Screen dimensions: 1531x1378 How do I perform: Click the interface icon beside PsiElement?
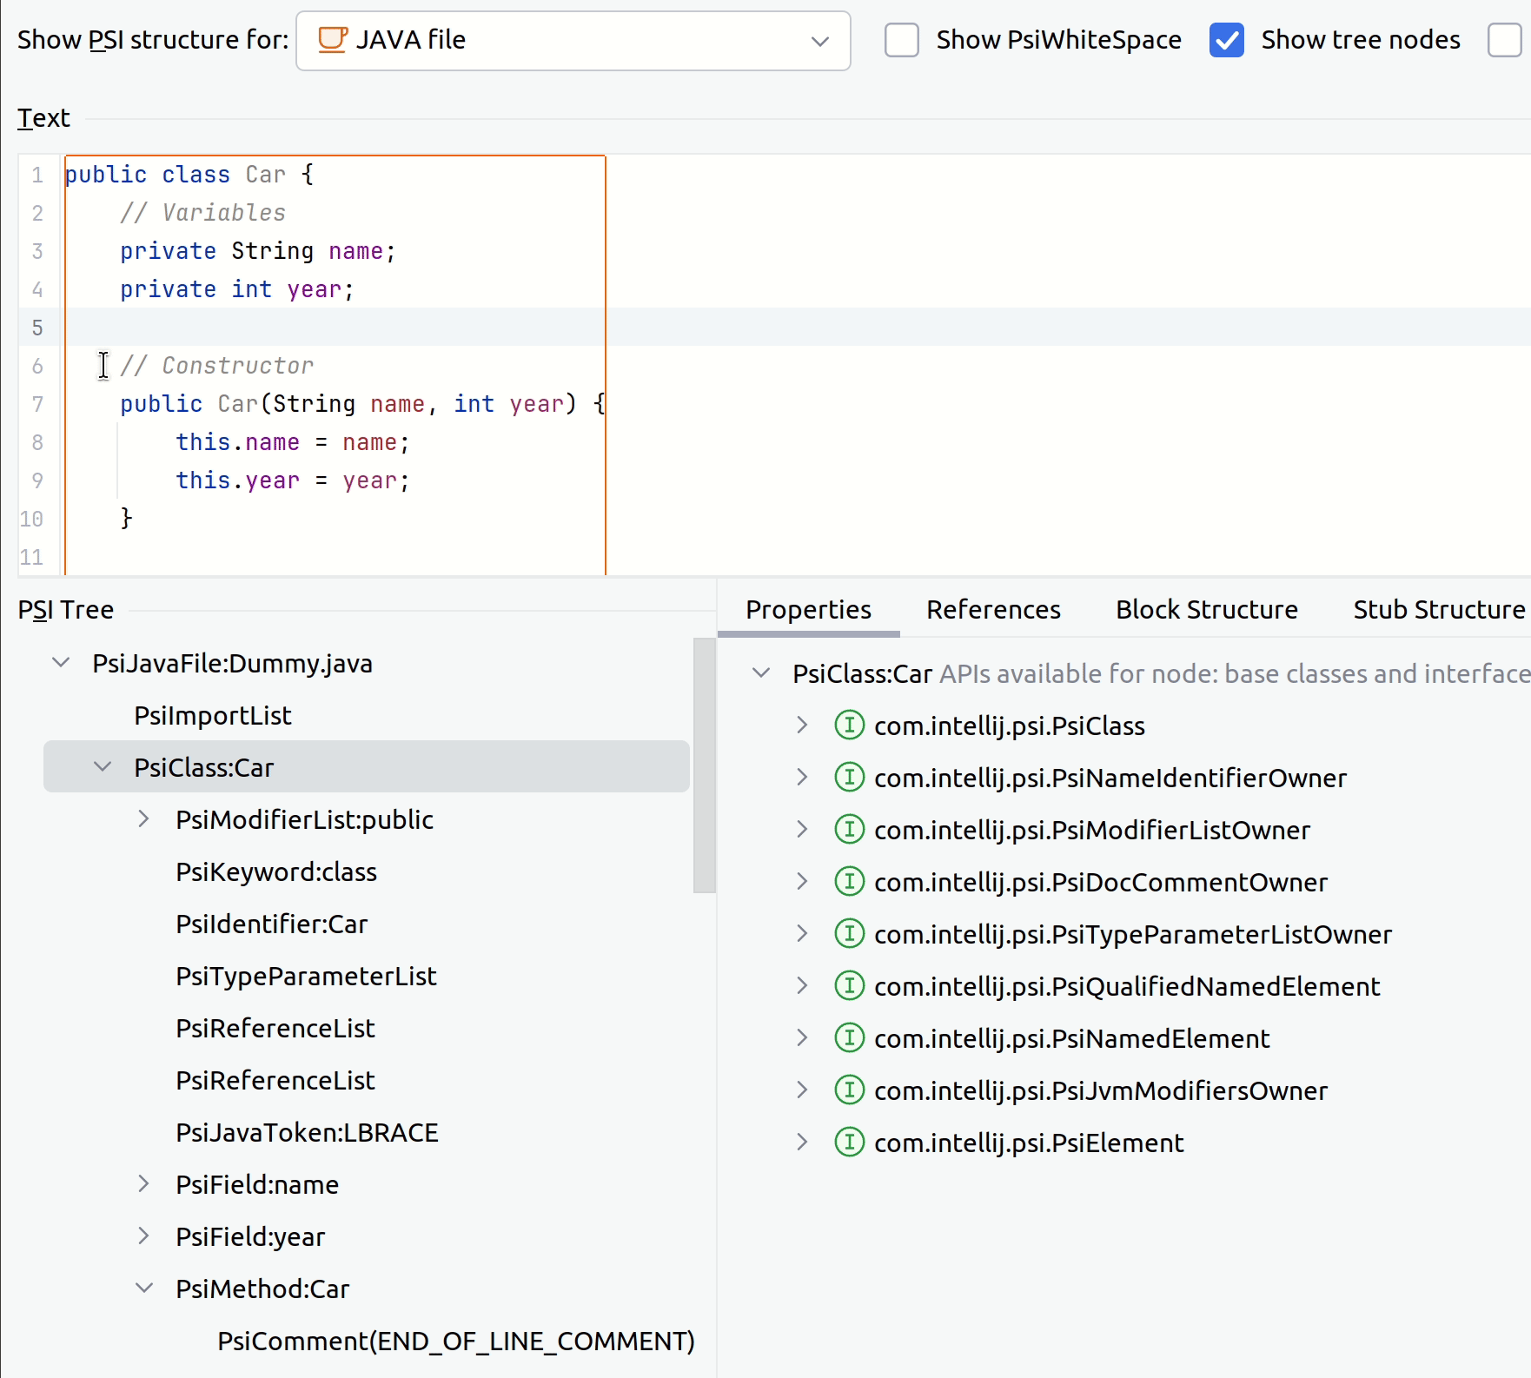pos(849,1143)
